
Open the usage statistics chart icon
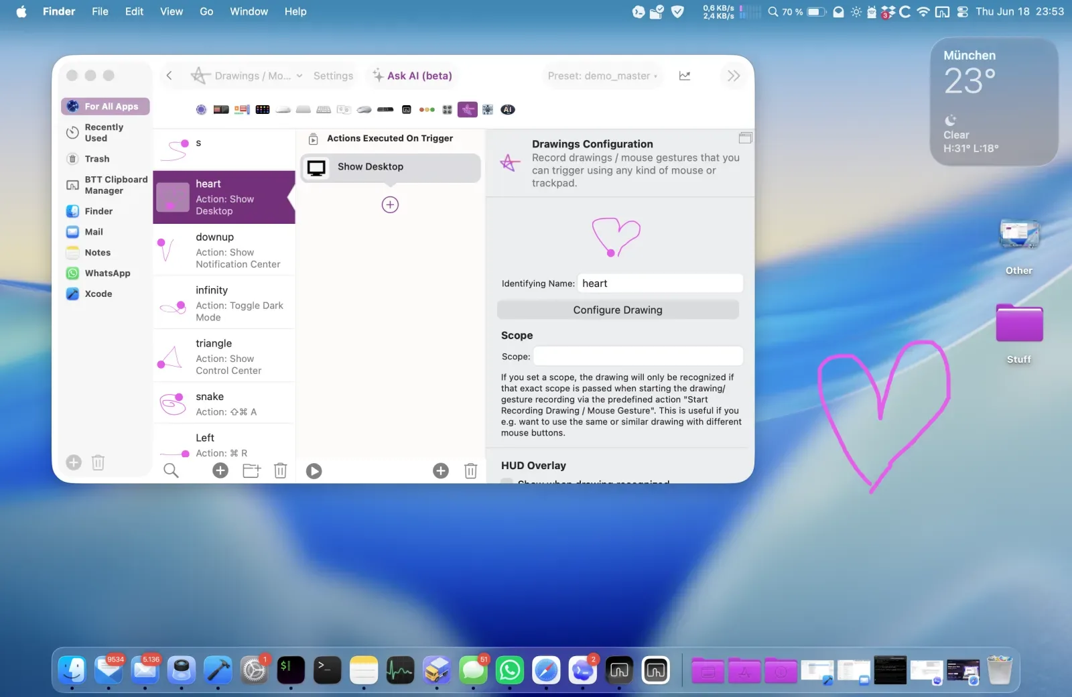click(684, 76)
